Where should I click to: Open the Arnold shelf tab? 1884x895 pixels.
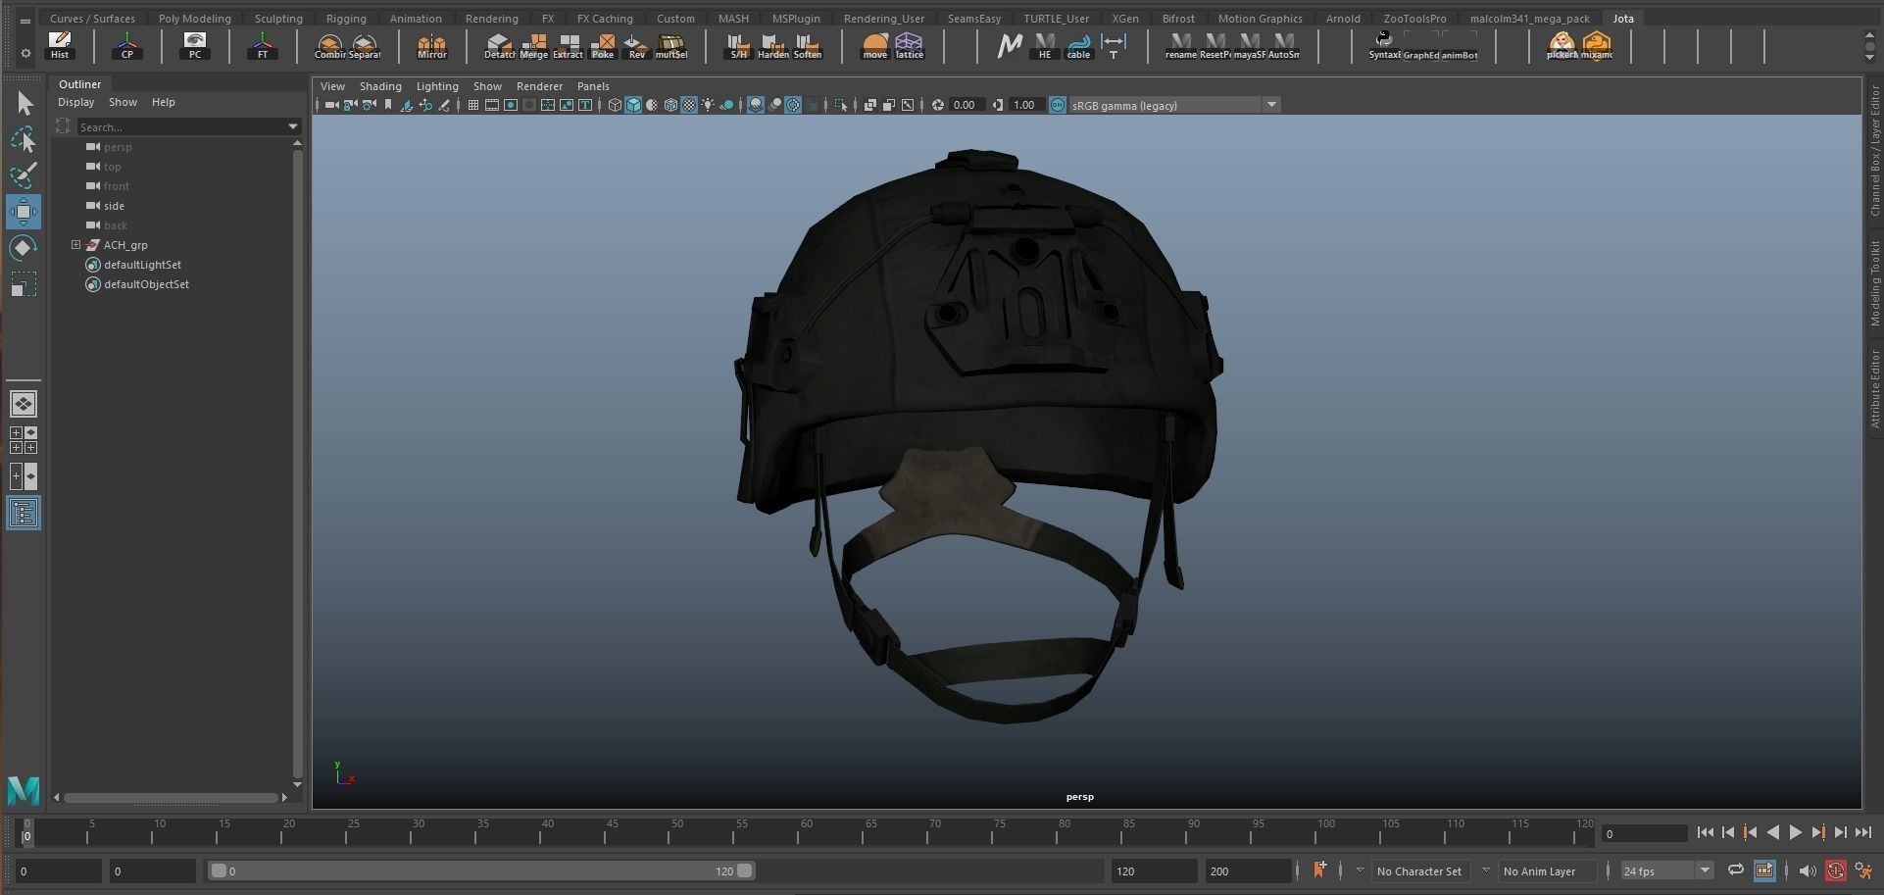tap(1343, 19)
